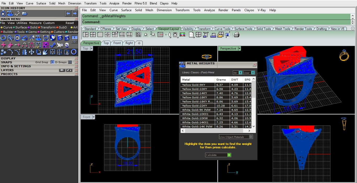Switch to the Render Tools toolbar tab
Image resolution: width=357 pixels, height=183 pixels.
(x=303, y=29)
